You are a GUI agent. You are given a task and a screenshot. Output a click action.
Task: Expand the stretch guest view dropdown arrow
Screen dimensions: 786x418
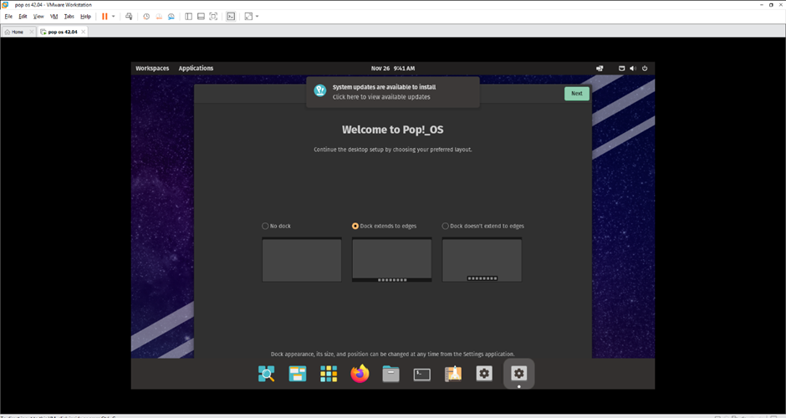click(257, 16)
